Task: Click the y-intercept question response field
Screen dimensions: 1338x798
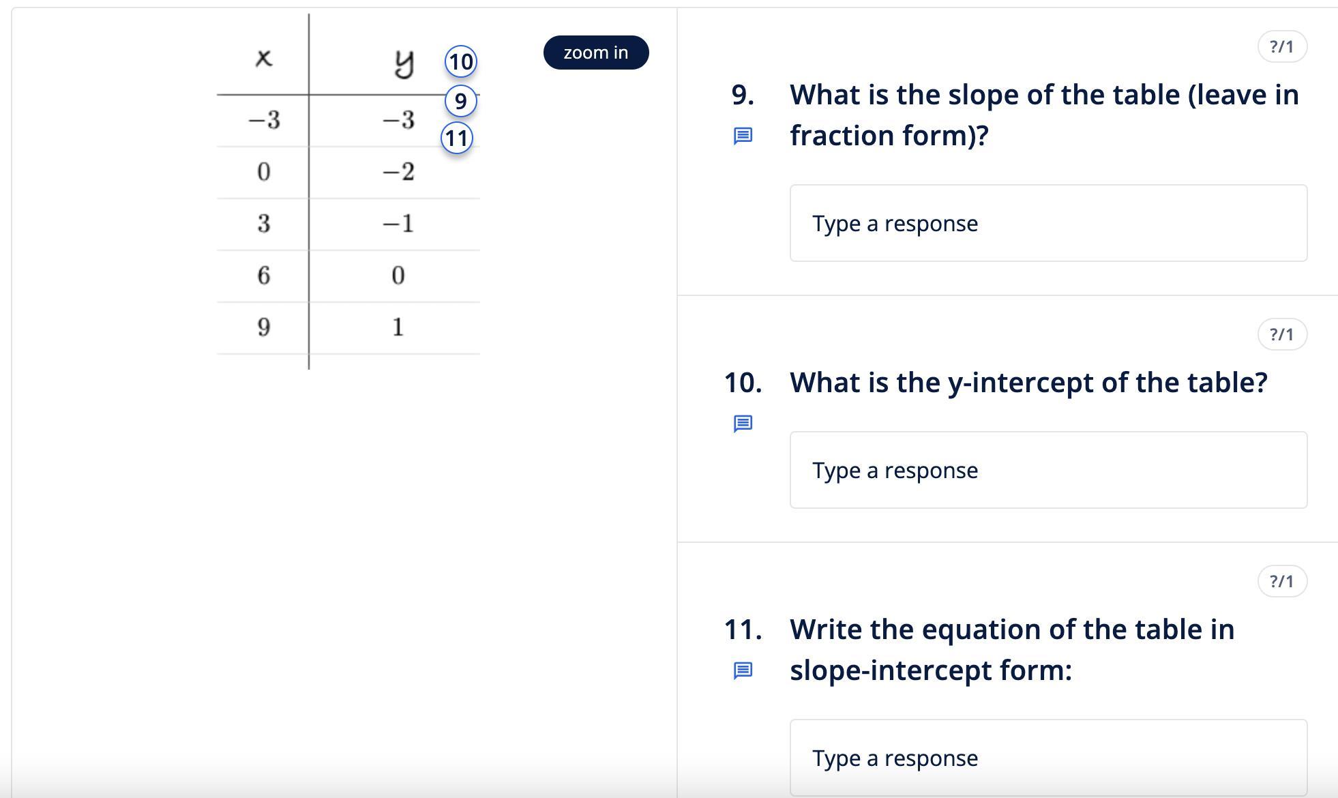Action: coord(1047,470)
